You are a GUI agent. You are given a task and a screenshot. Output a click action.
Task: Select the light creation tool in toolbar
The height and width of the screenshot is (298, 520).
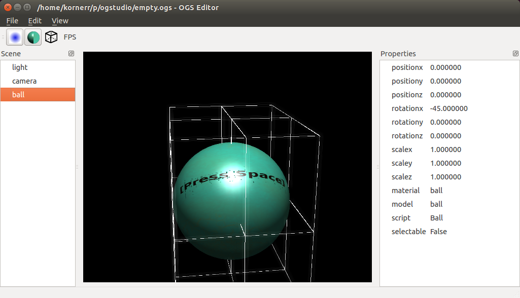pos(14,36)
